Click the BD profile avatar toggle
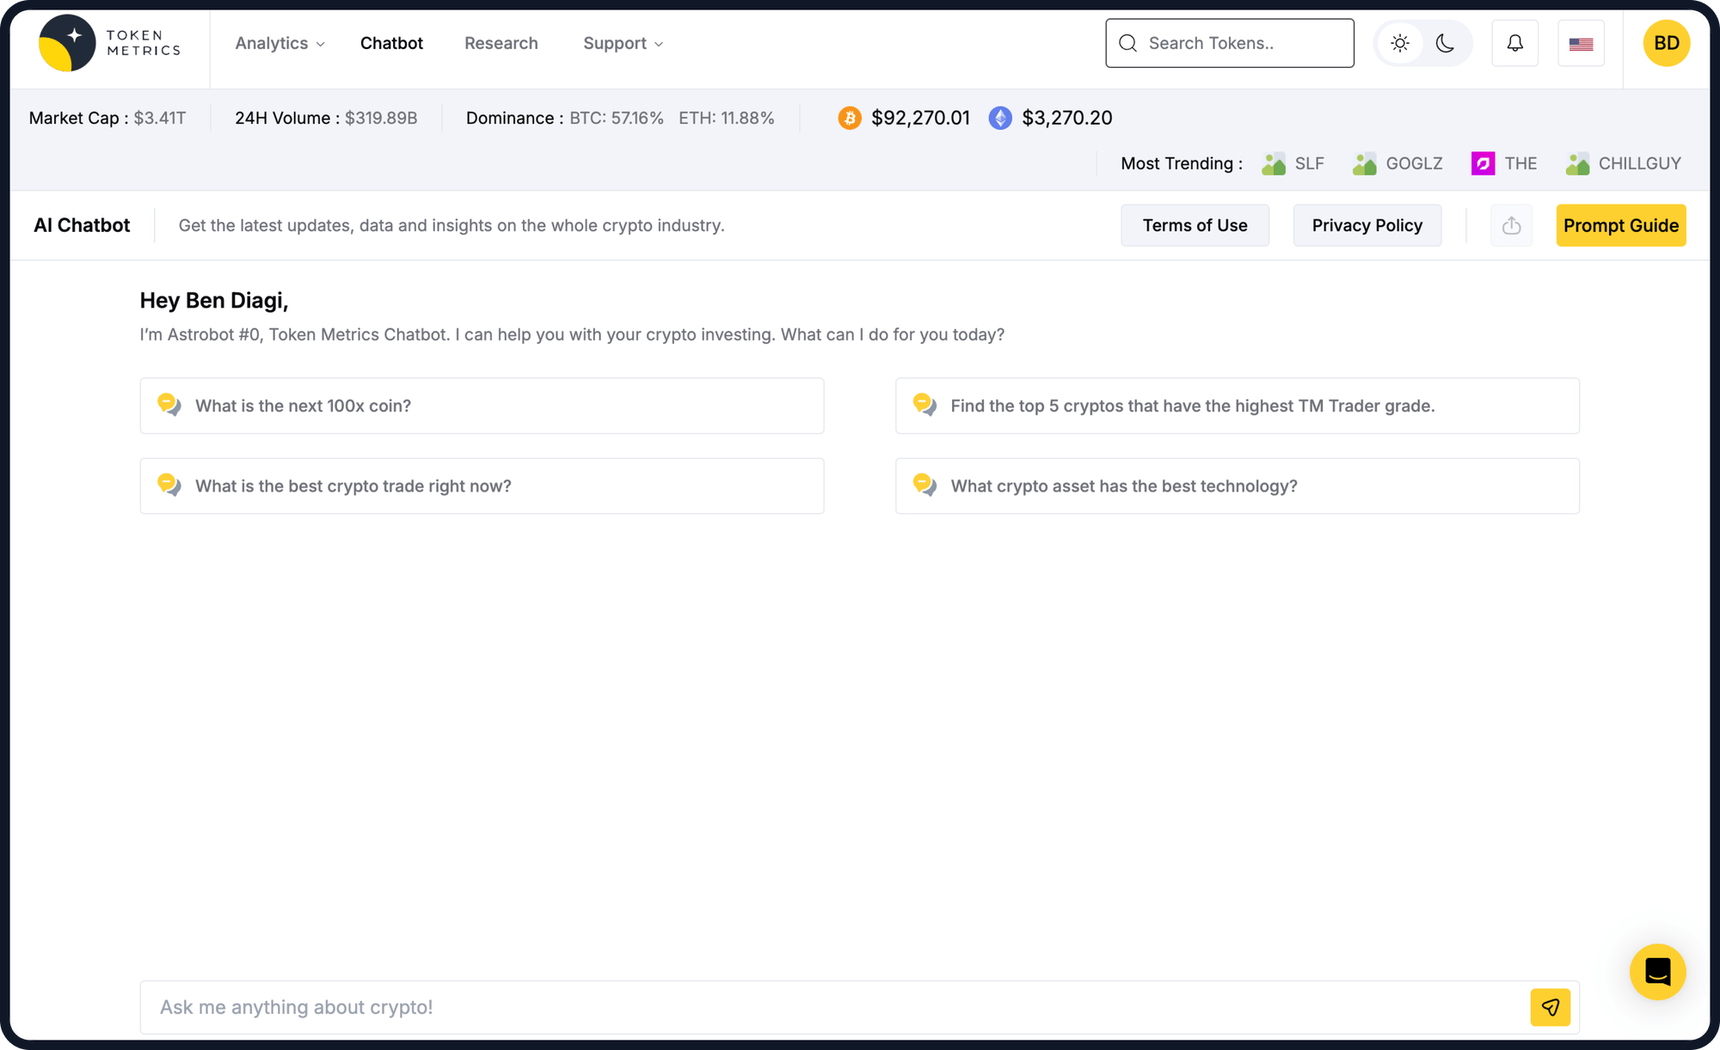1720x1050 pixels. [x=1667, y=42]
